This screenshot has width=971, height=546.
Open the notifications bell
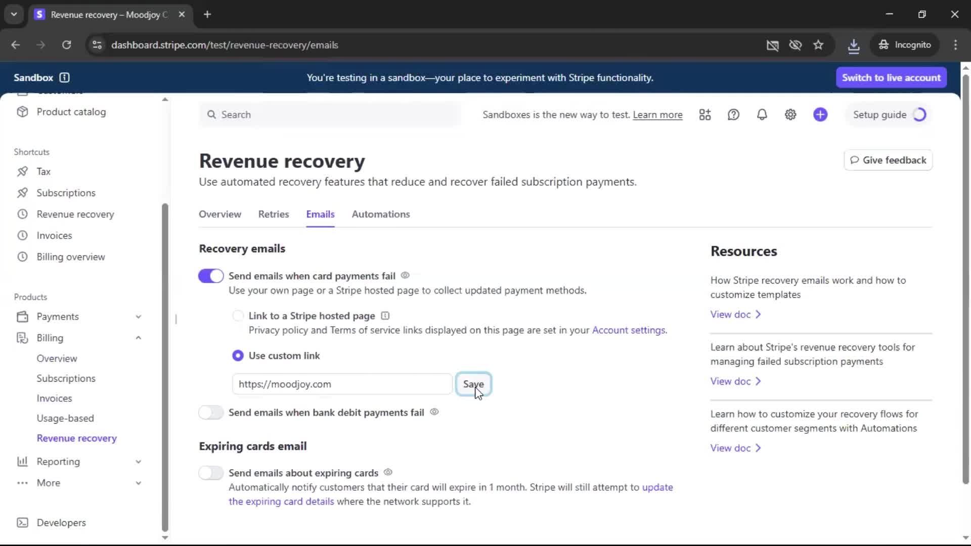coord(762,115)
